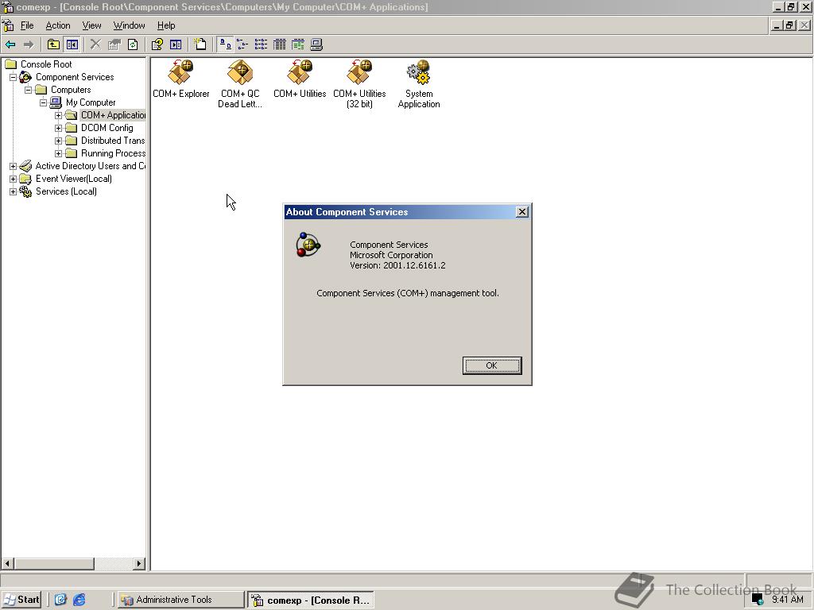
Task: Expand the COM+ Applications tree node
Action: [58, 116]
